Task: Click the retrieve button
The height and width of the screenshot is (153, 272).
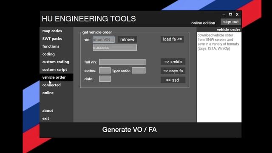Action: click(127, 40)
